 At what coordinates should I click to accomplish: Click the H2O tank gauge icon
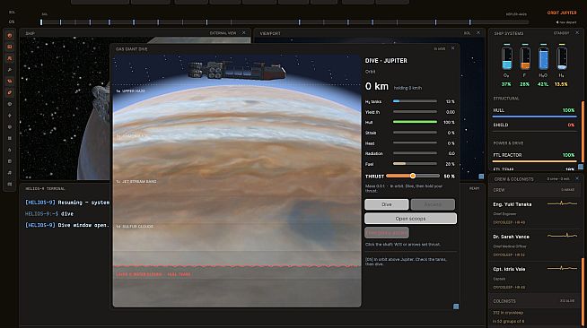pyautogui.click(x=543, y=57)
